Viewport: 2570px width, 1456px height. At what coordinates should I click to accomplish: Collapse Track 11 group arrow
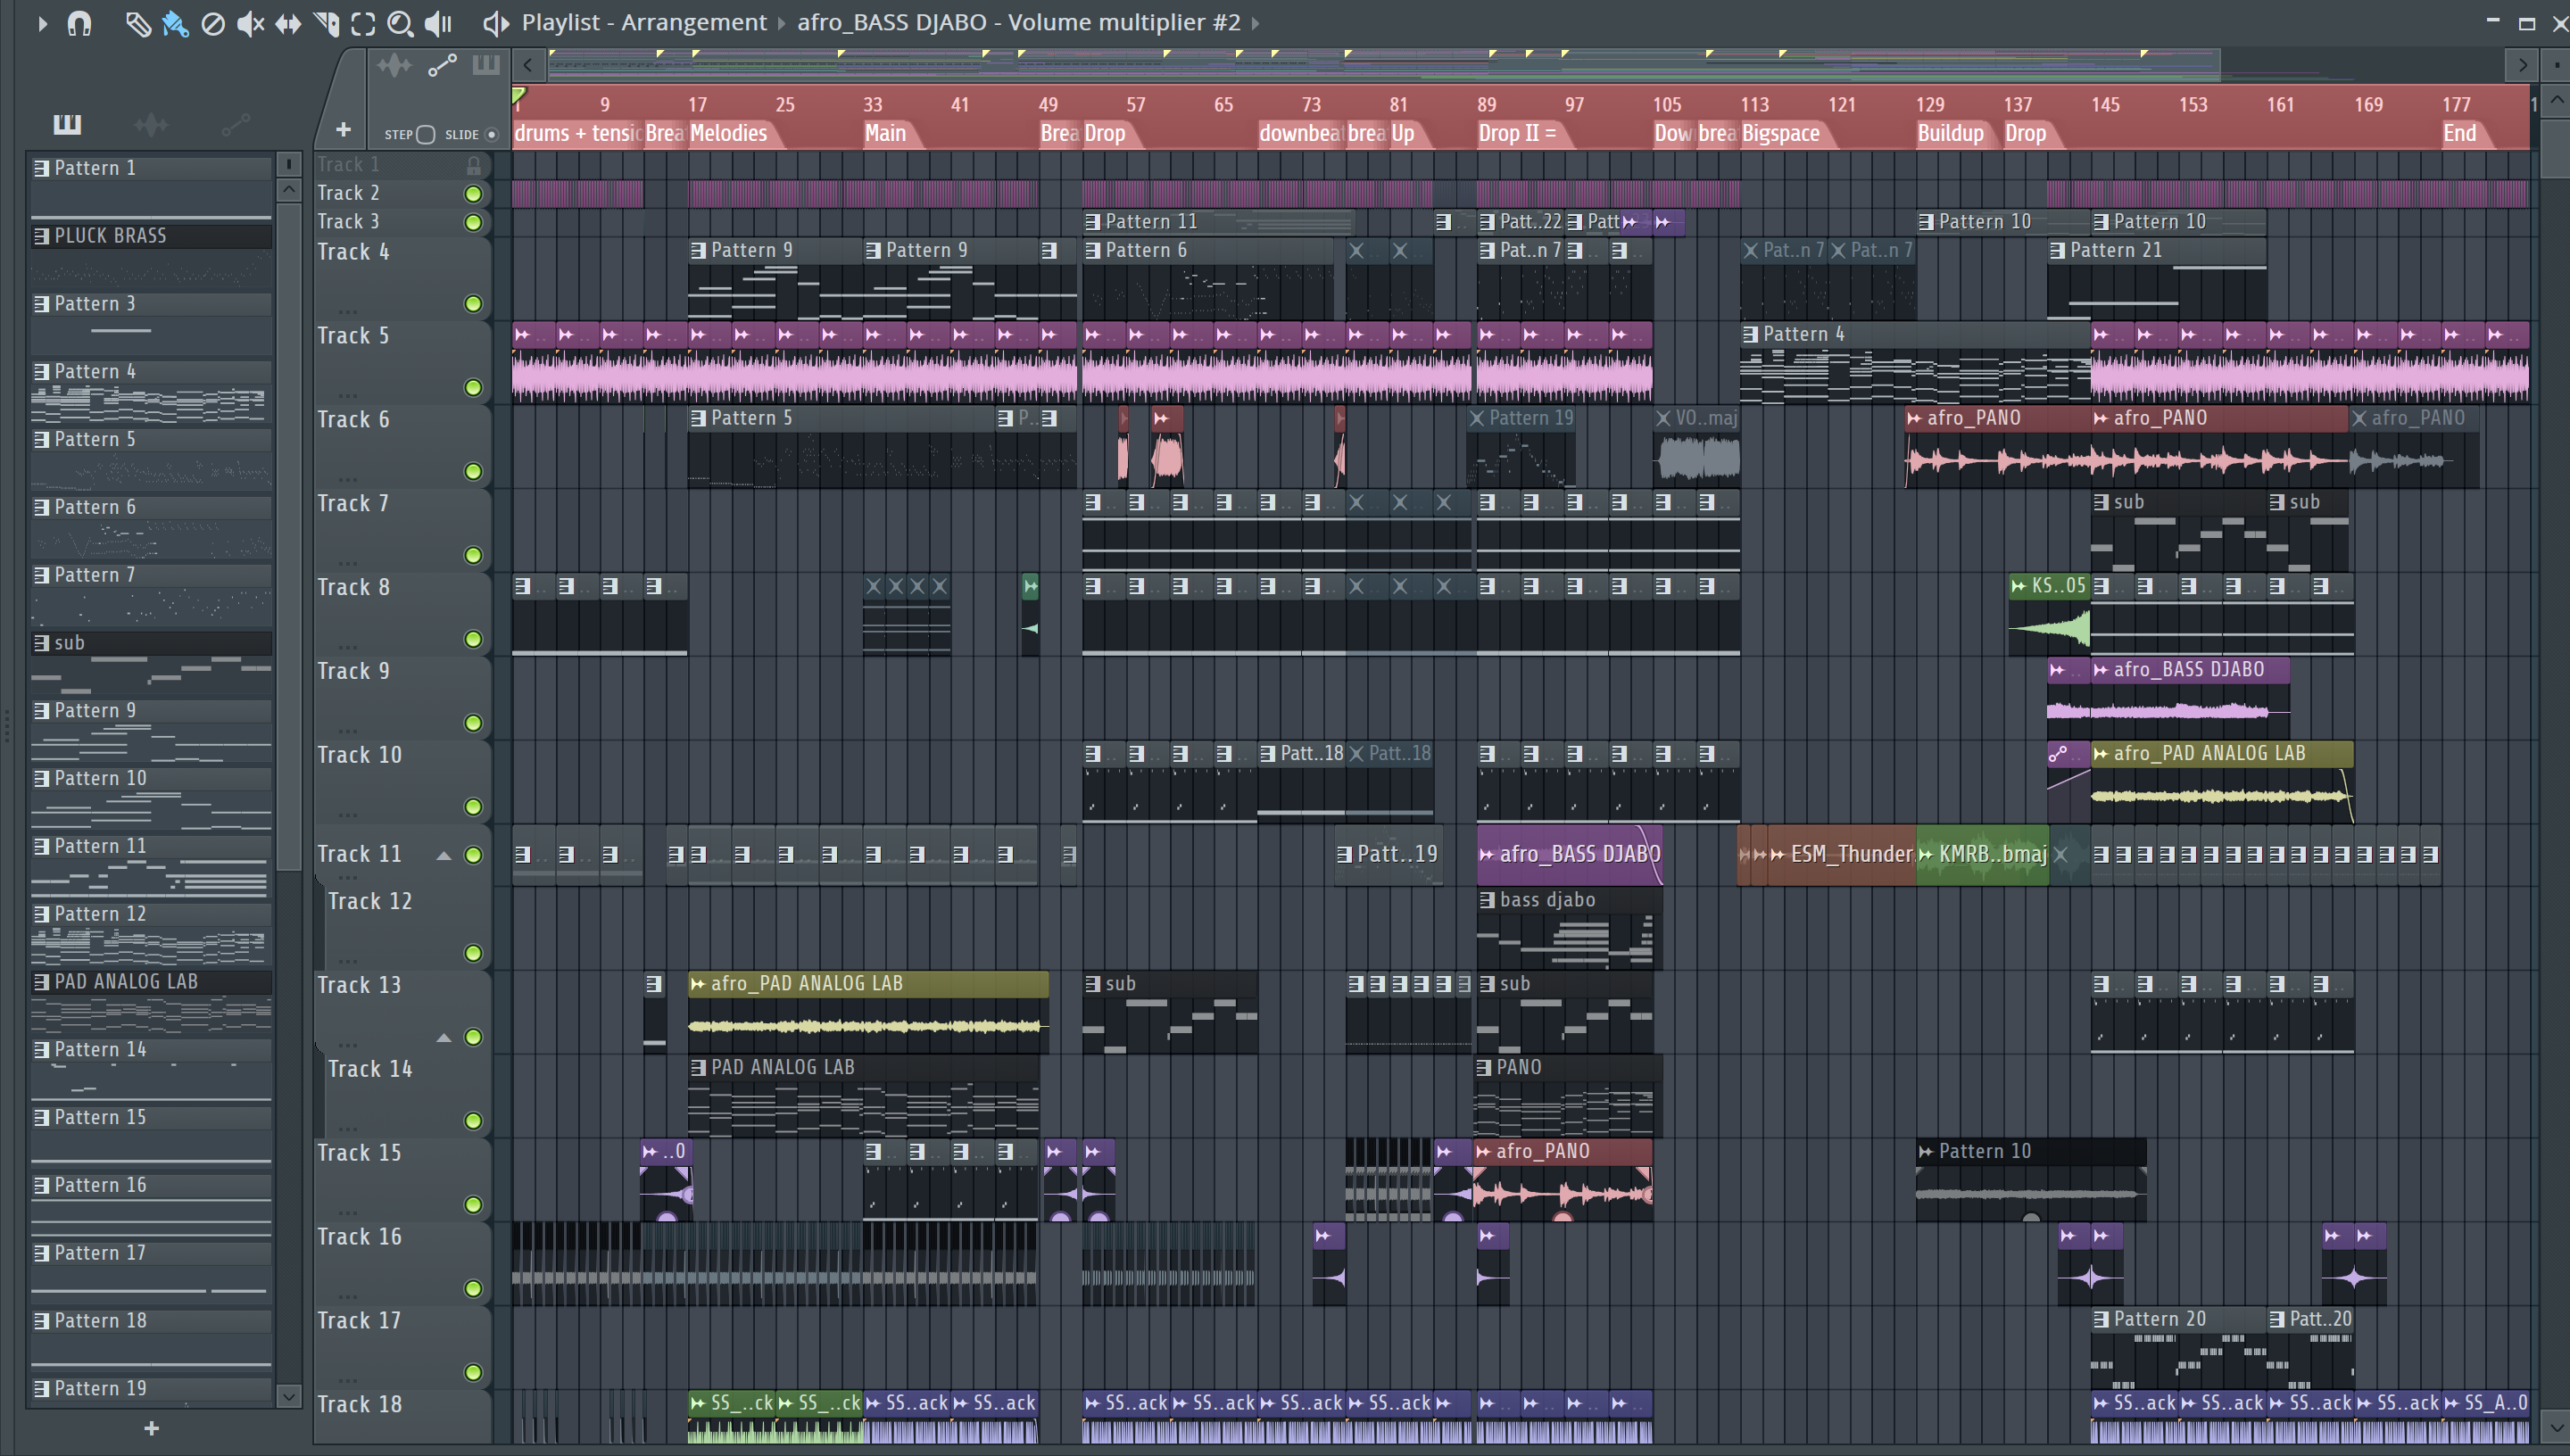click(x=444, y=856)
